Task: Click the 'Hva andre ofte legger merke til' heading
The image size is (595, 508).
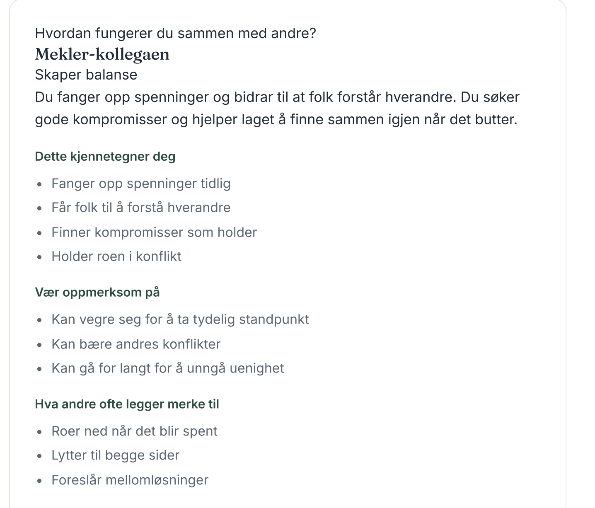Action: pyautogui.click(x=127, y=404)
